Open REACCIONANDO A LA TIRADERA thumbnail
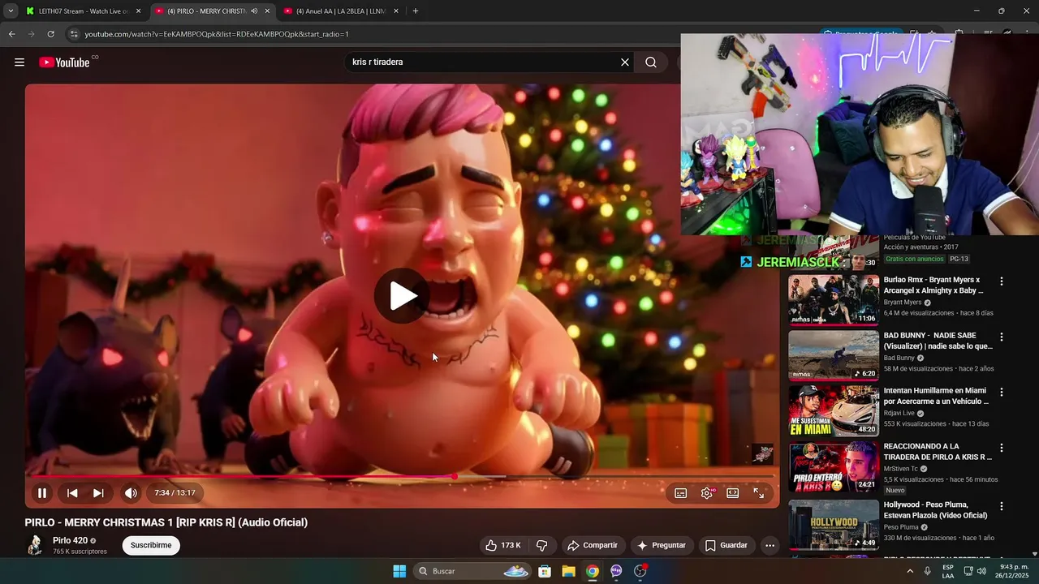 834,466
